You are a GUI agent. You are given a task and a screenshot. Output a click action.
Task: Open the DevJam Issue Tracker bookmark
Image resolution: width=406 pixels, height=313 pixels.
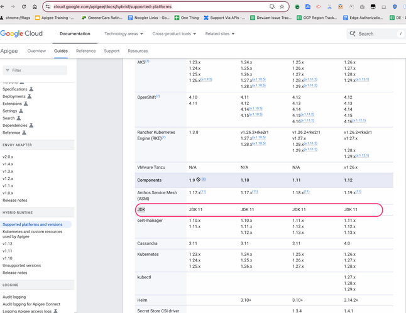click(x=271, y=18)
